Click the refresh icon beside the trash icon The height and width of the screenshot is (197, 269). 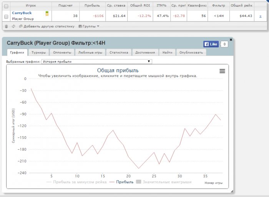13,27
